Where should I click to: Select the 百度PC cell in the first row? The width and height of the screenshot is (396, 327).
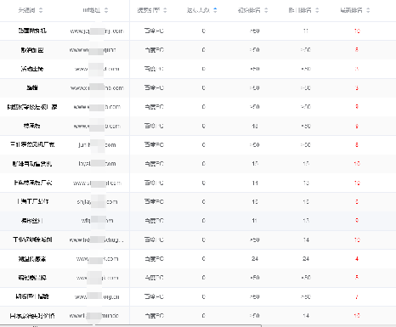[154, 31]
